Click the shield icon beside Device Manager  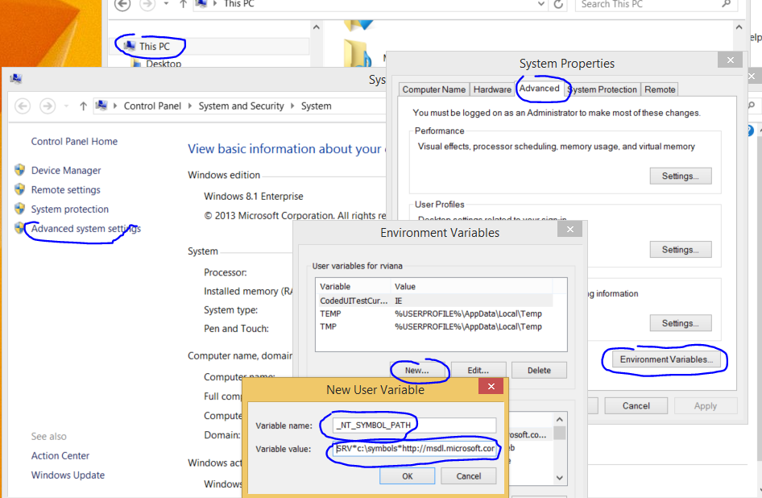[x=20, y=170]
